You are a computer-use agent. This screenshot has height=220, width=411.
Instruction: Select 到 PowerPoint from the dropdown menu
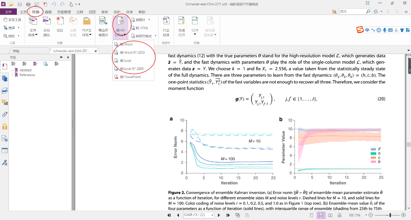[x=130, y=77]
